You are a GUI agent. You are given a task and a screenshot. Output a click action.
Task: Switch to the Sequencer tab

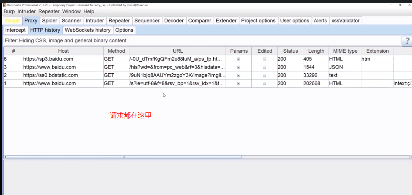(147, 21)
